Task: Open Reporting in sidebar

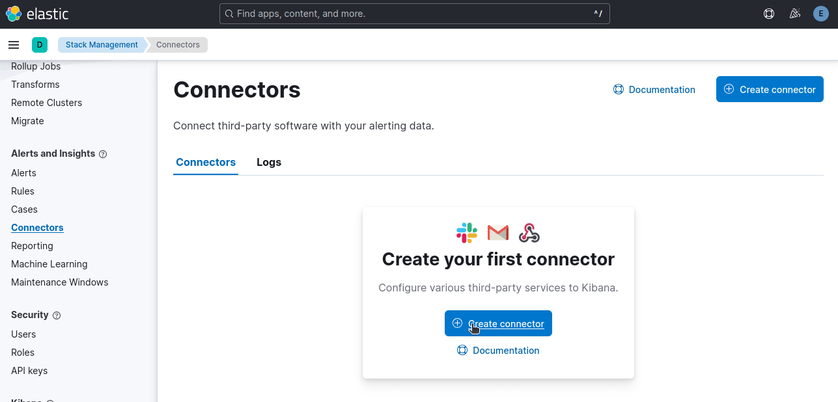Action: coord(32,246)
